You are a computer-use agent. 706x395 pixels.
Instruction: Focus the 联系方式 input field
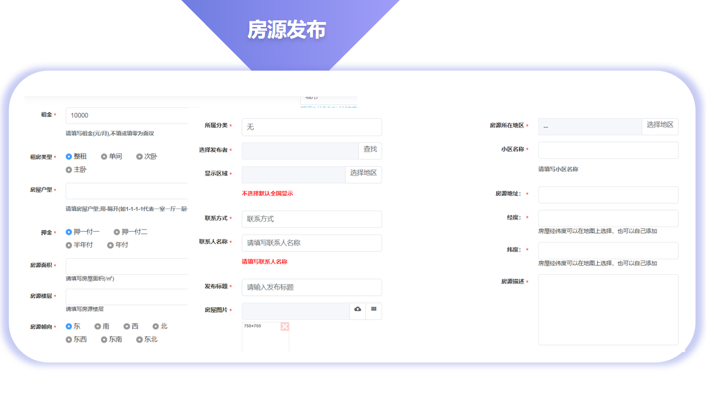[311, 219]
